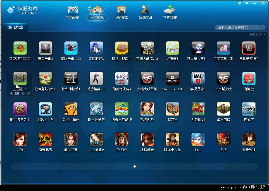Open the 辅助工具 section
This screenshot has width=269, height=191.
pyautogui.click(x=146, y=13)
